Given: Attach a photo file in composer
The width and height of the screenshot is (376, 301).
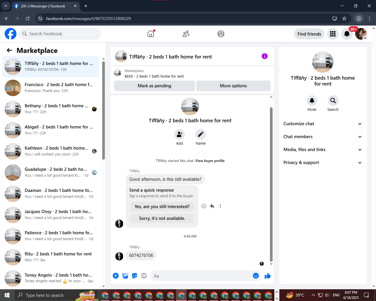Looking at the screenshot, I should point(125,276).
